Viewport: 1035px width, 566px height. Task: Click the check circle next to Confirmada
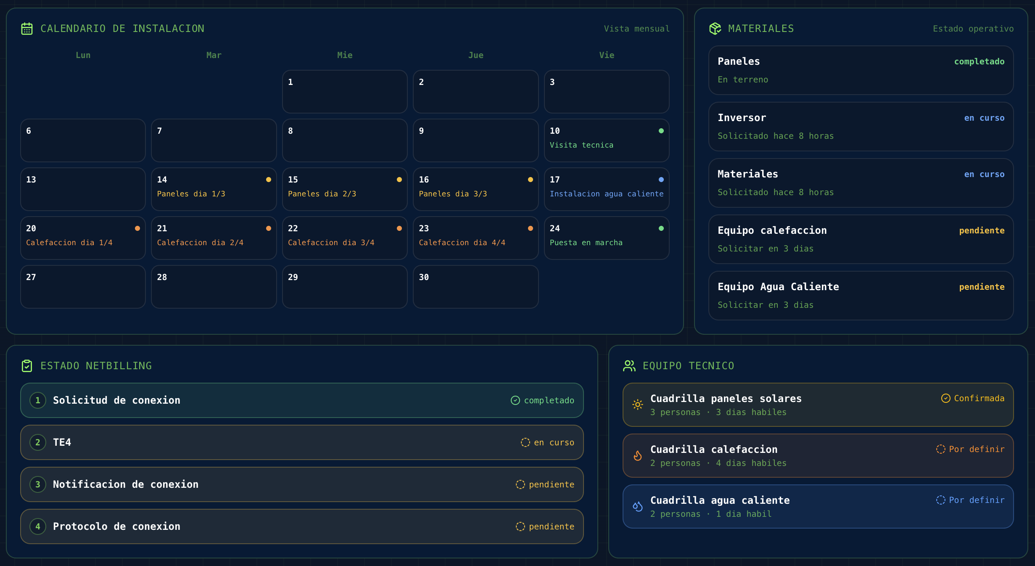[x=945, y=398]
